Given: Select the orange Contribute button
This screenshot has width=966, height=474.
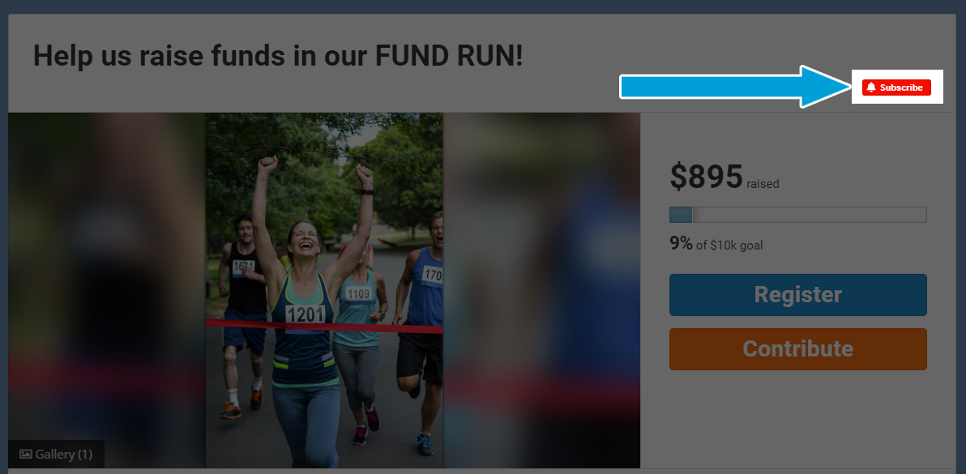Looking at the screenshot, I should pyautogui.click(x=797, y=349).
